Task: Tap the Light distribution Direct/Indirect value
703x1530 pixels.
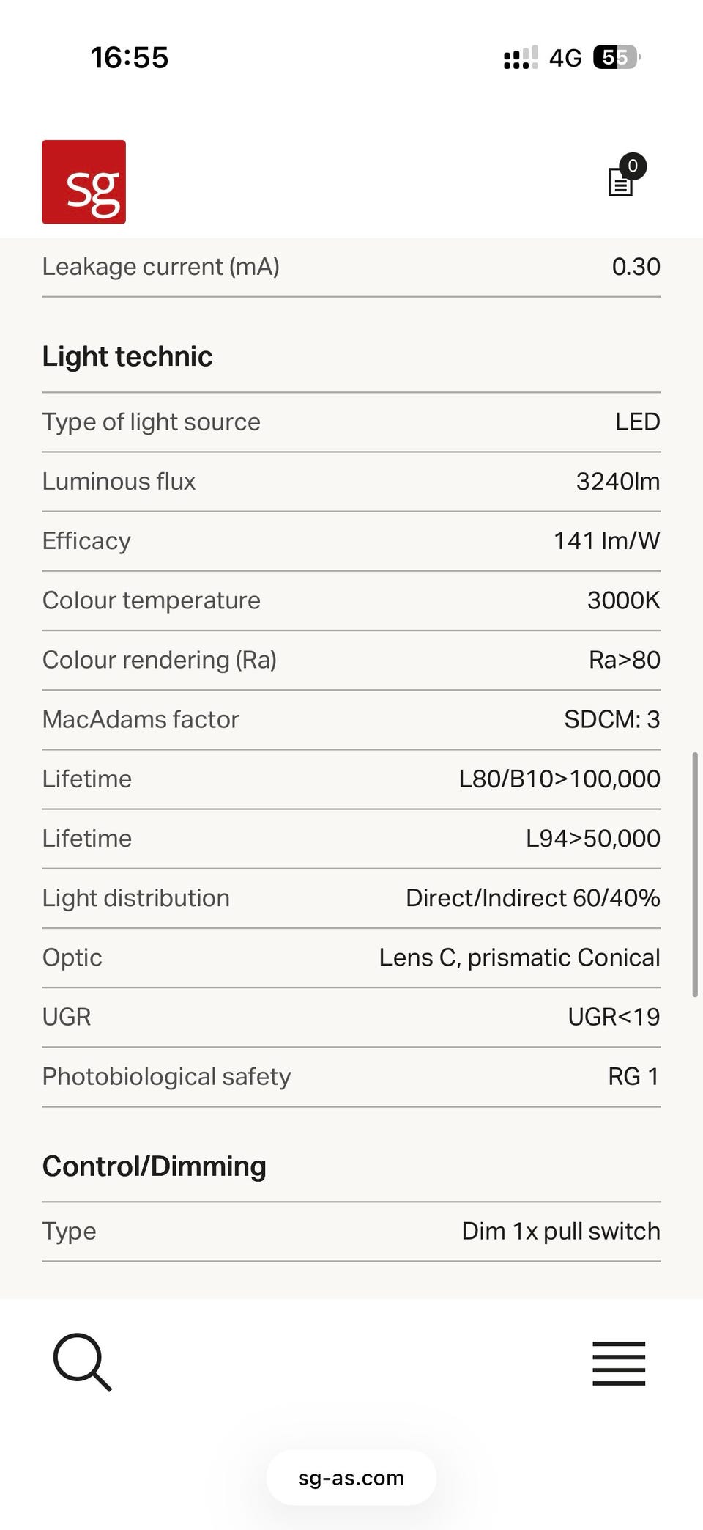Action: click(533, 898)
